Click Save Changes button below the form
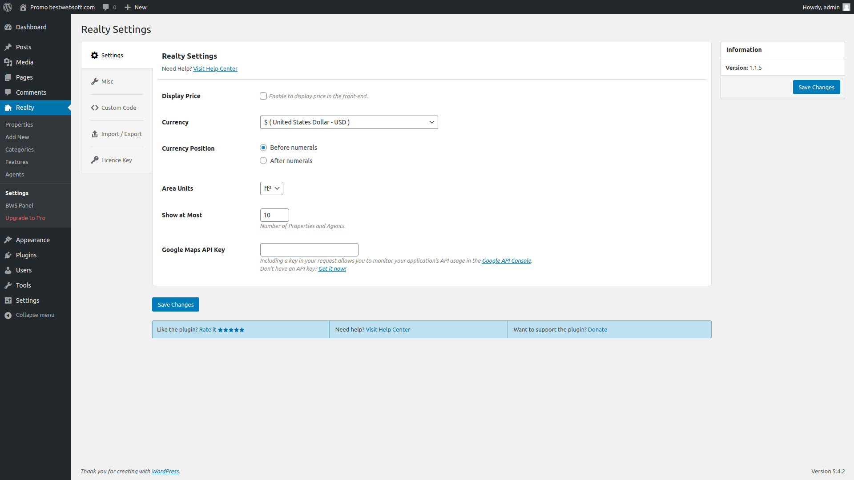Image resolution: width=854 pixels, height=480 pixels. pyautogui.click(x=176, y=304)
